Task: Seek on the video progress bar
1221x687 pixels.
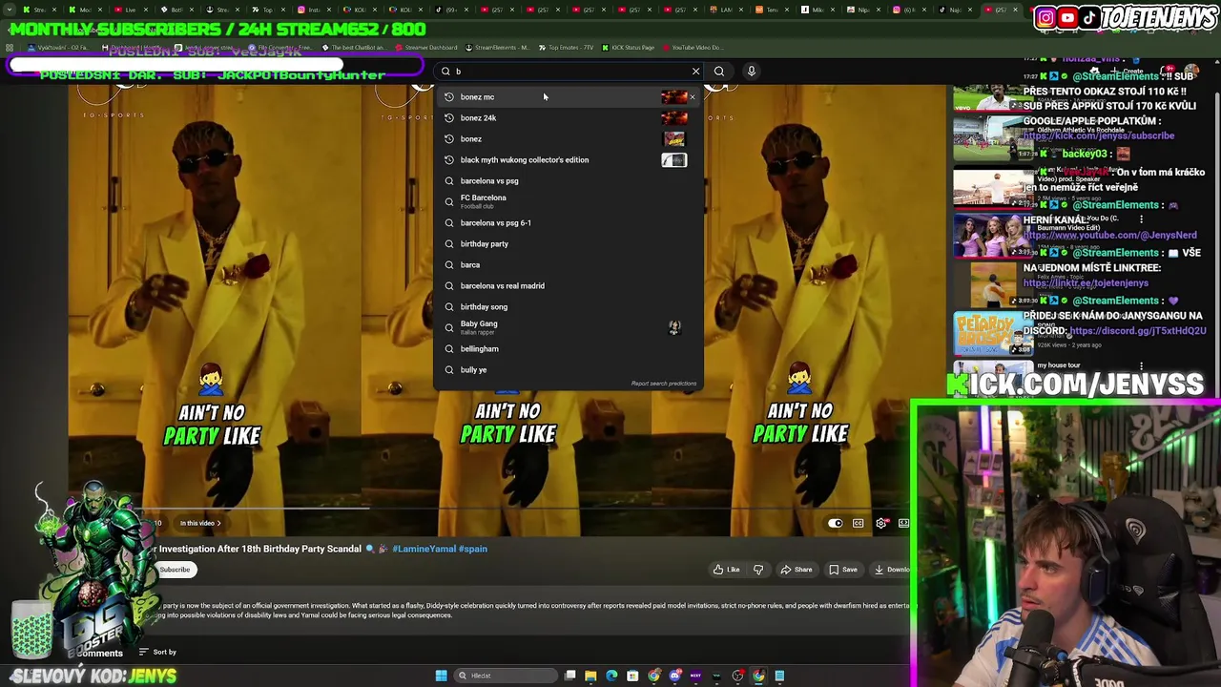Action: pyautogui.click(x=486, y=508)
